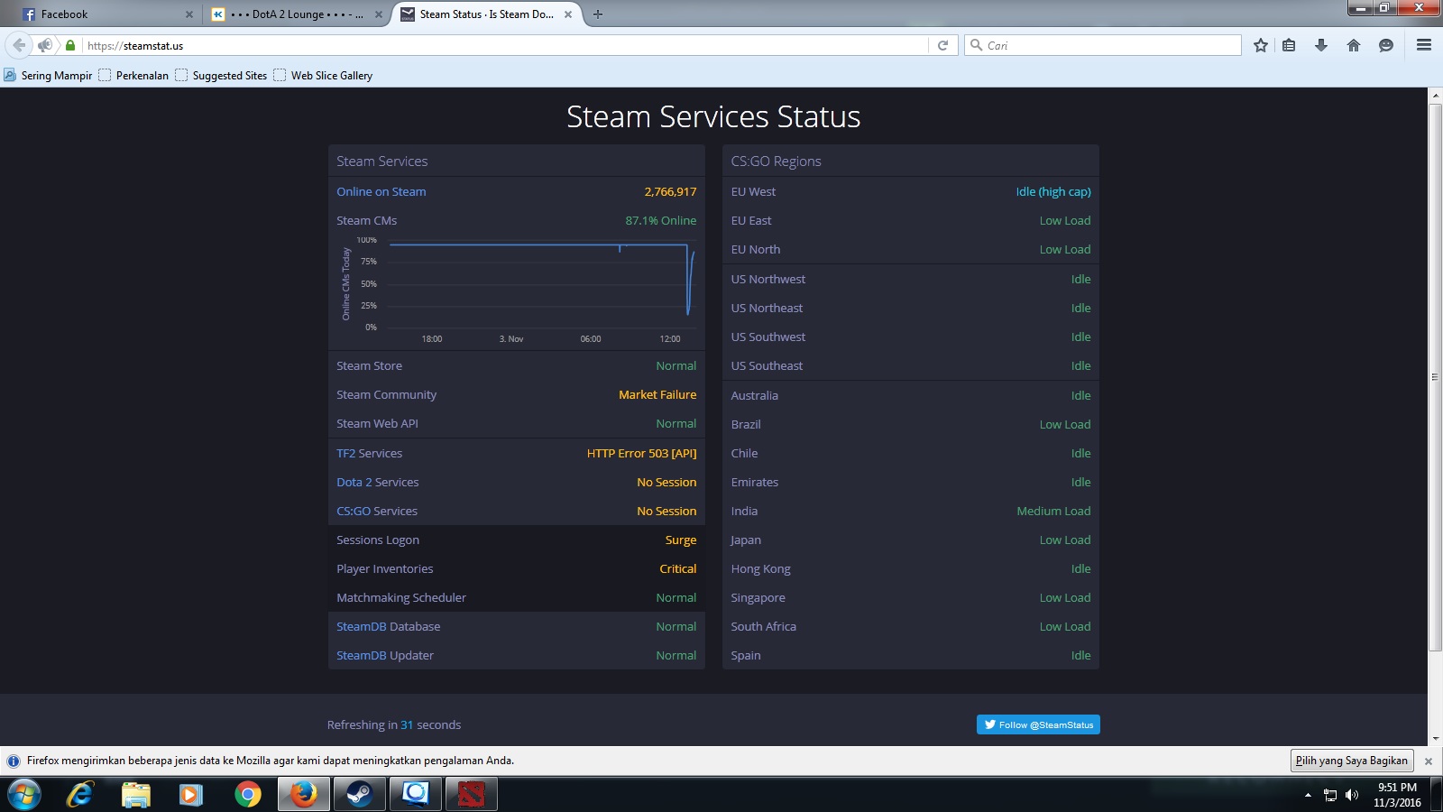Image resolution: width=1443 pixels, height=812 pixels.
Task: Click the bookmark star icon
Action: [1260, 45]
